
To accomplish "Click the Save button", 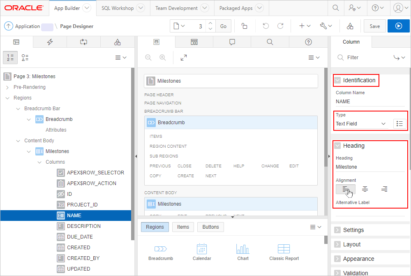I will point(374,26).
